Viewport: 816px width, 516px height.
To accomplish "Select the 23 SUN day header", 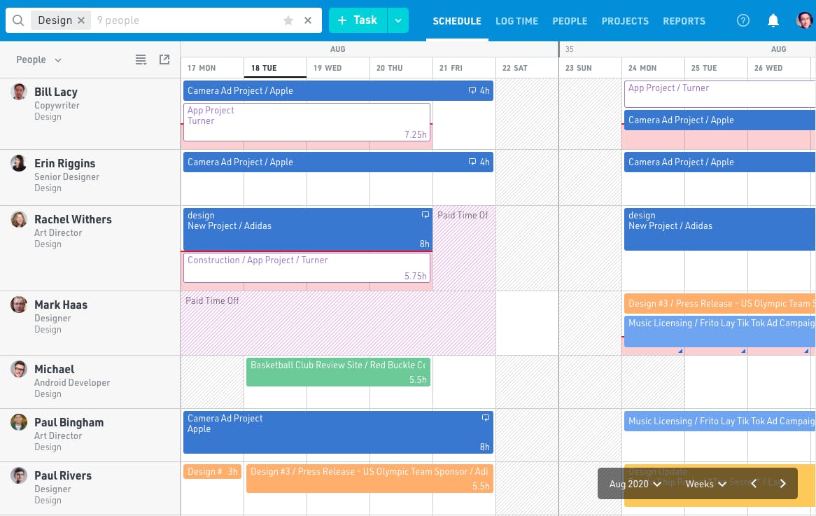I will (590, 68).
